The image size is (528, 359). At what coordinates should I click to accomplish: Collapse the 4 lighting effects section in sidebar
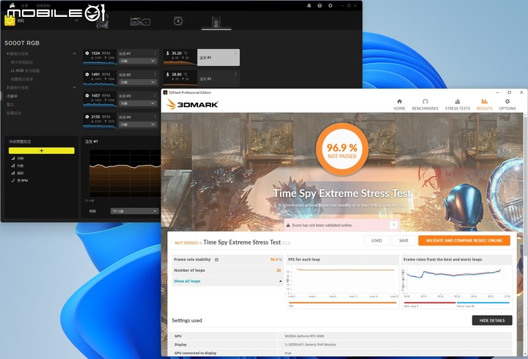click(74, 53)
